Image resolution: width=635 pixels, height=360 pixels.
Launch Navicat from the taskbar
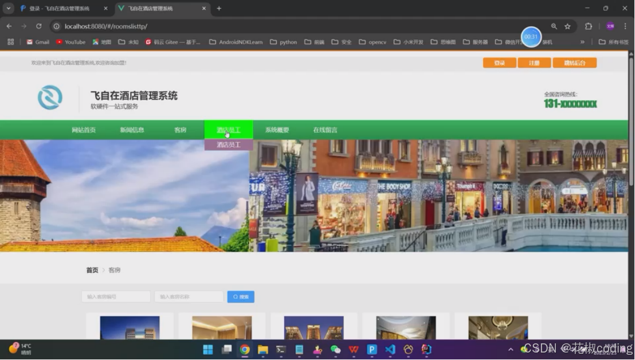pos(409,349)
